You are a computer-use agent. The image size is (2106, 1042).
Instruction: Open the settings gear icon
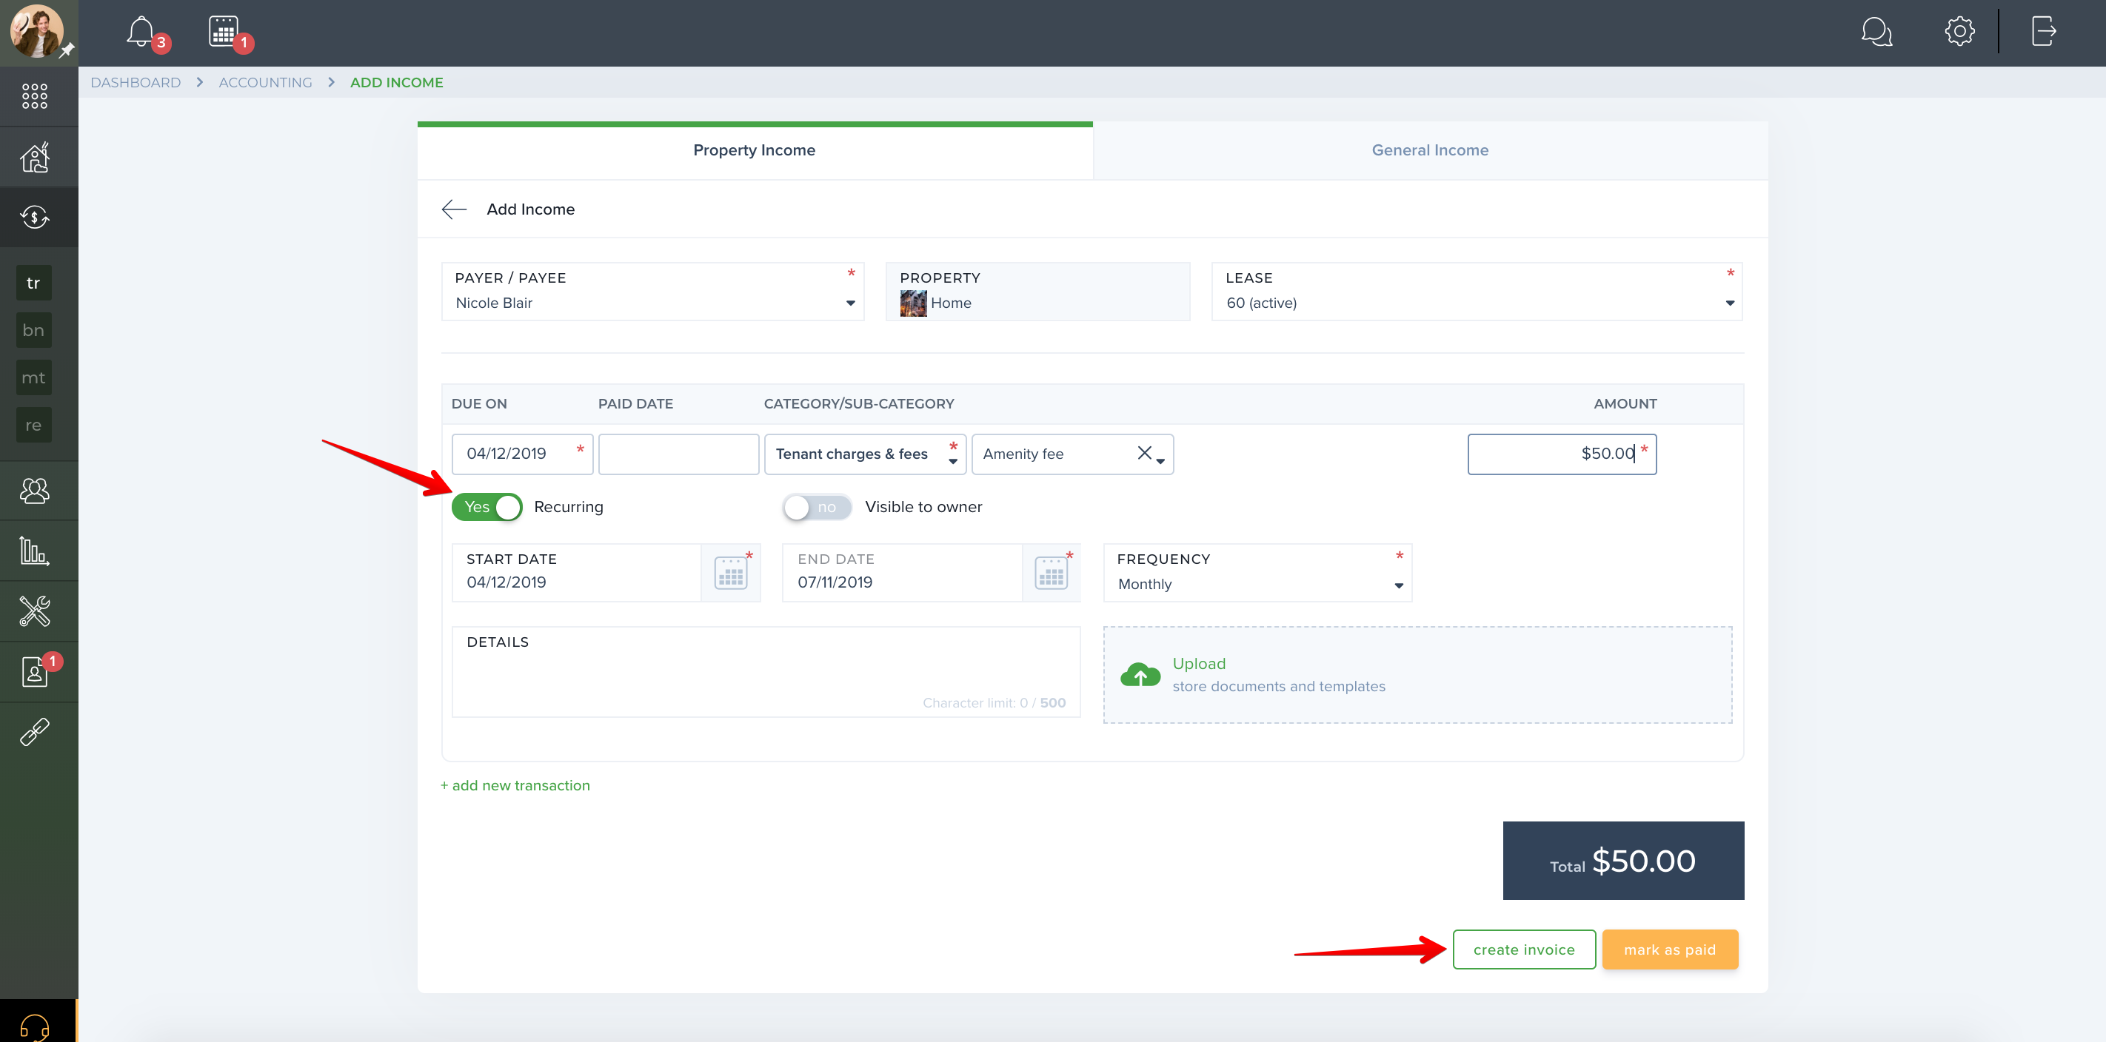tap(1959, 32)
